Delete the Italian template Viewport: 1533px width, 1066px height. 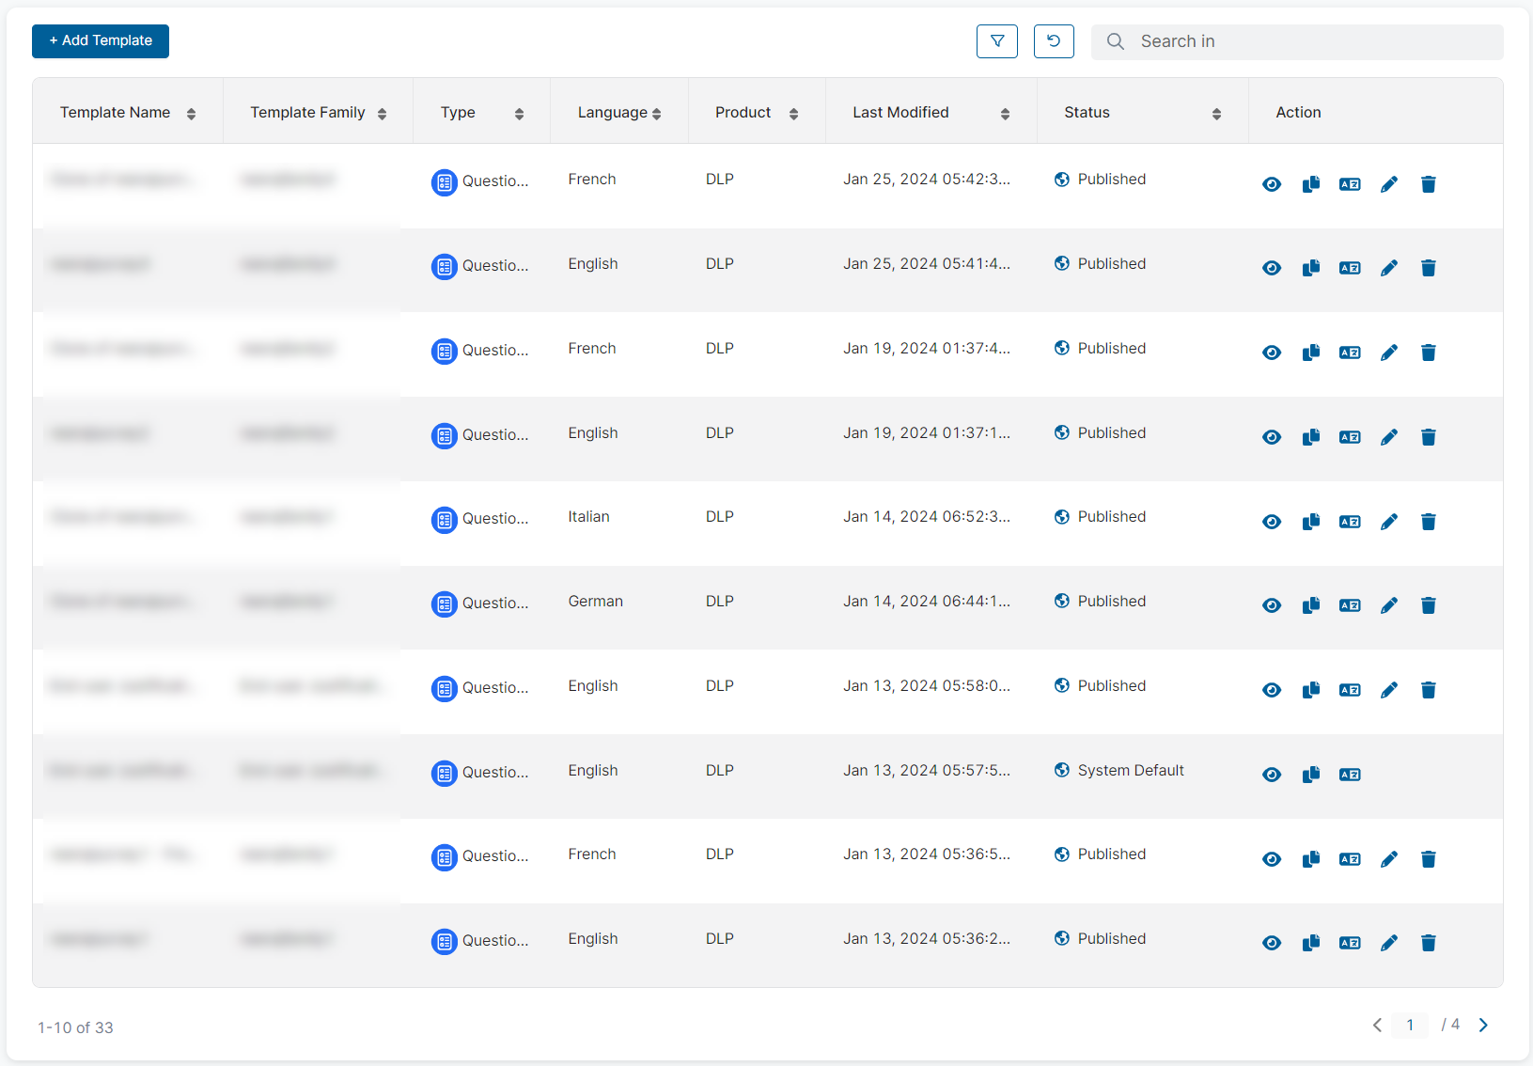pos(1429,521)
